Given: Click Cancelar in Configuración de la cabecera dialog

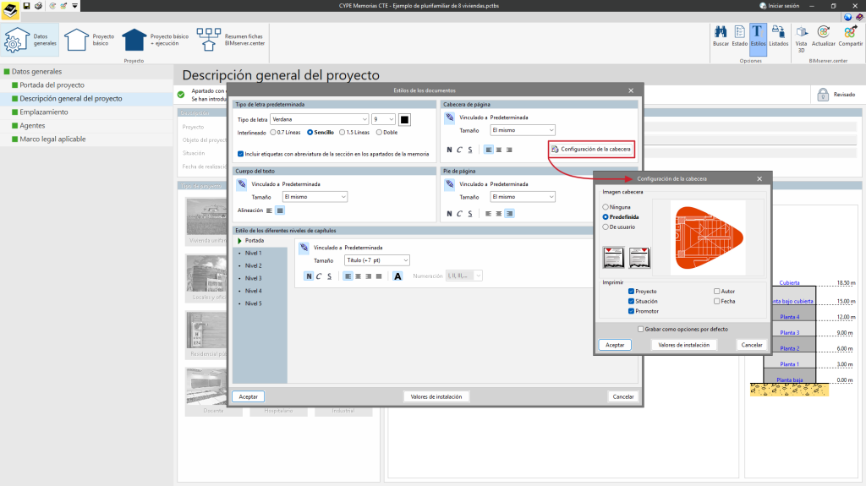Looking at the screenshot, I should [x=752, y=345].
